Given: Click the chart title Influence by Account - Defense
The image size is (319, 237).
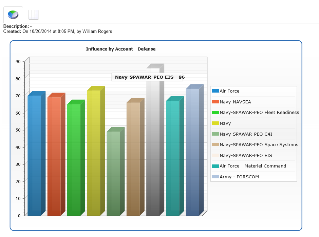Looking at the screenshot, I should 121,49.
